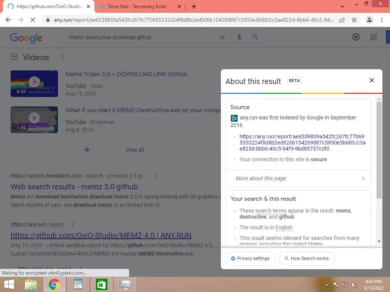Click the any.run favicon in Source

pos(234,118)
